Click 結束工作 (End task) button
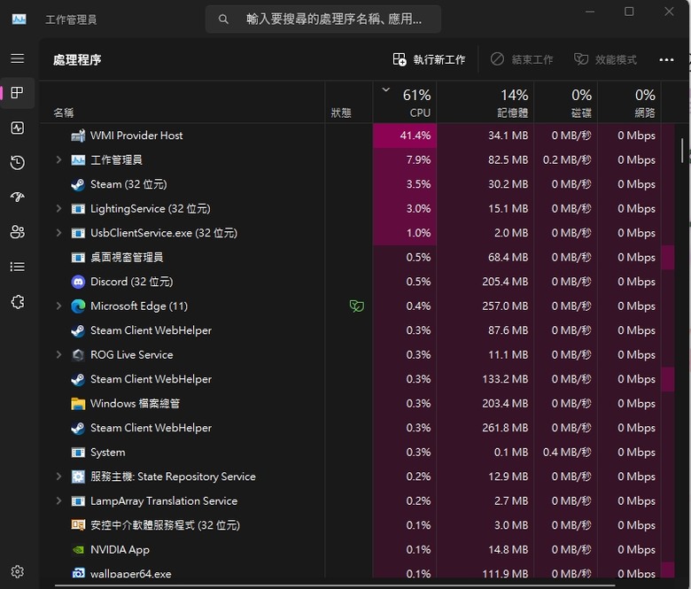Image resolution: width=691 pixels, height=589 pixels. [x=522, y=59]
